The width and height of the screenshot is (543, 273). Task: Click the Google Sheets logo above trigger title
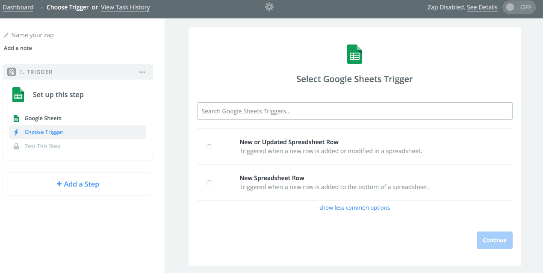[354, 54]
